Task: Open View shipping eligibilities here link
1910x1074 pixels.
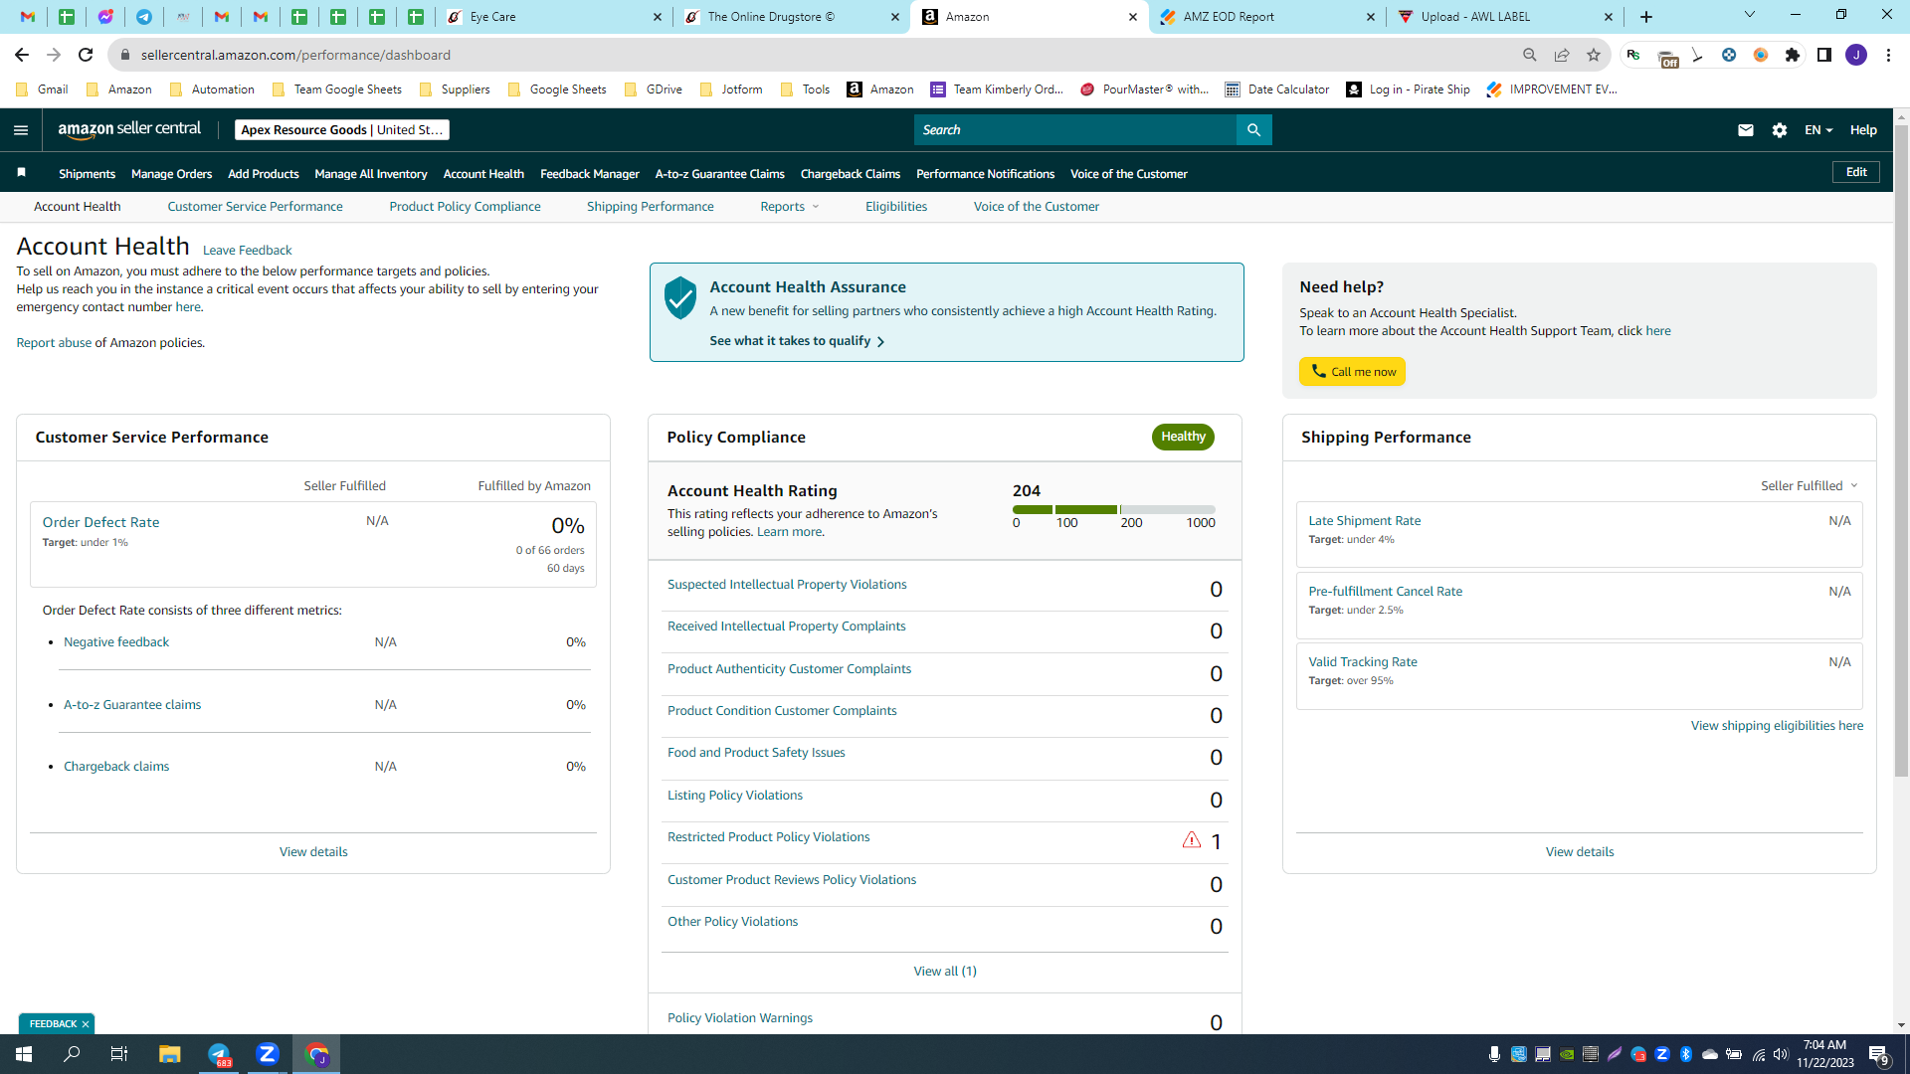Action: (x=1777, y=726)
